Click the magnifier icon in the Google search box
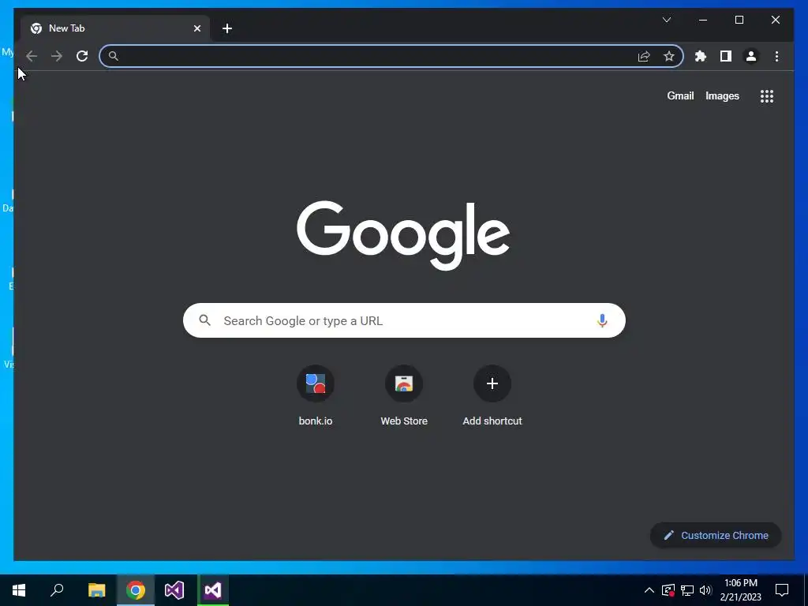The height and width of the screenshot is (606, 808). pyautogui.click(x=204, y=320)
